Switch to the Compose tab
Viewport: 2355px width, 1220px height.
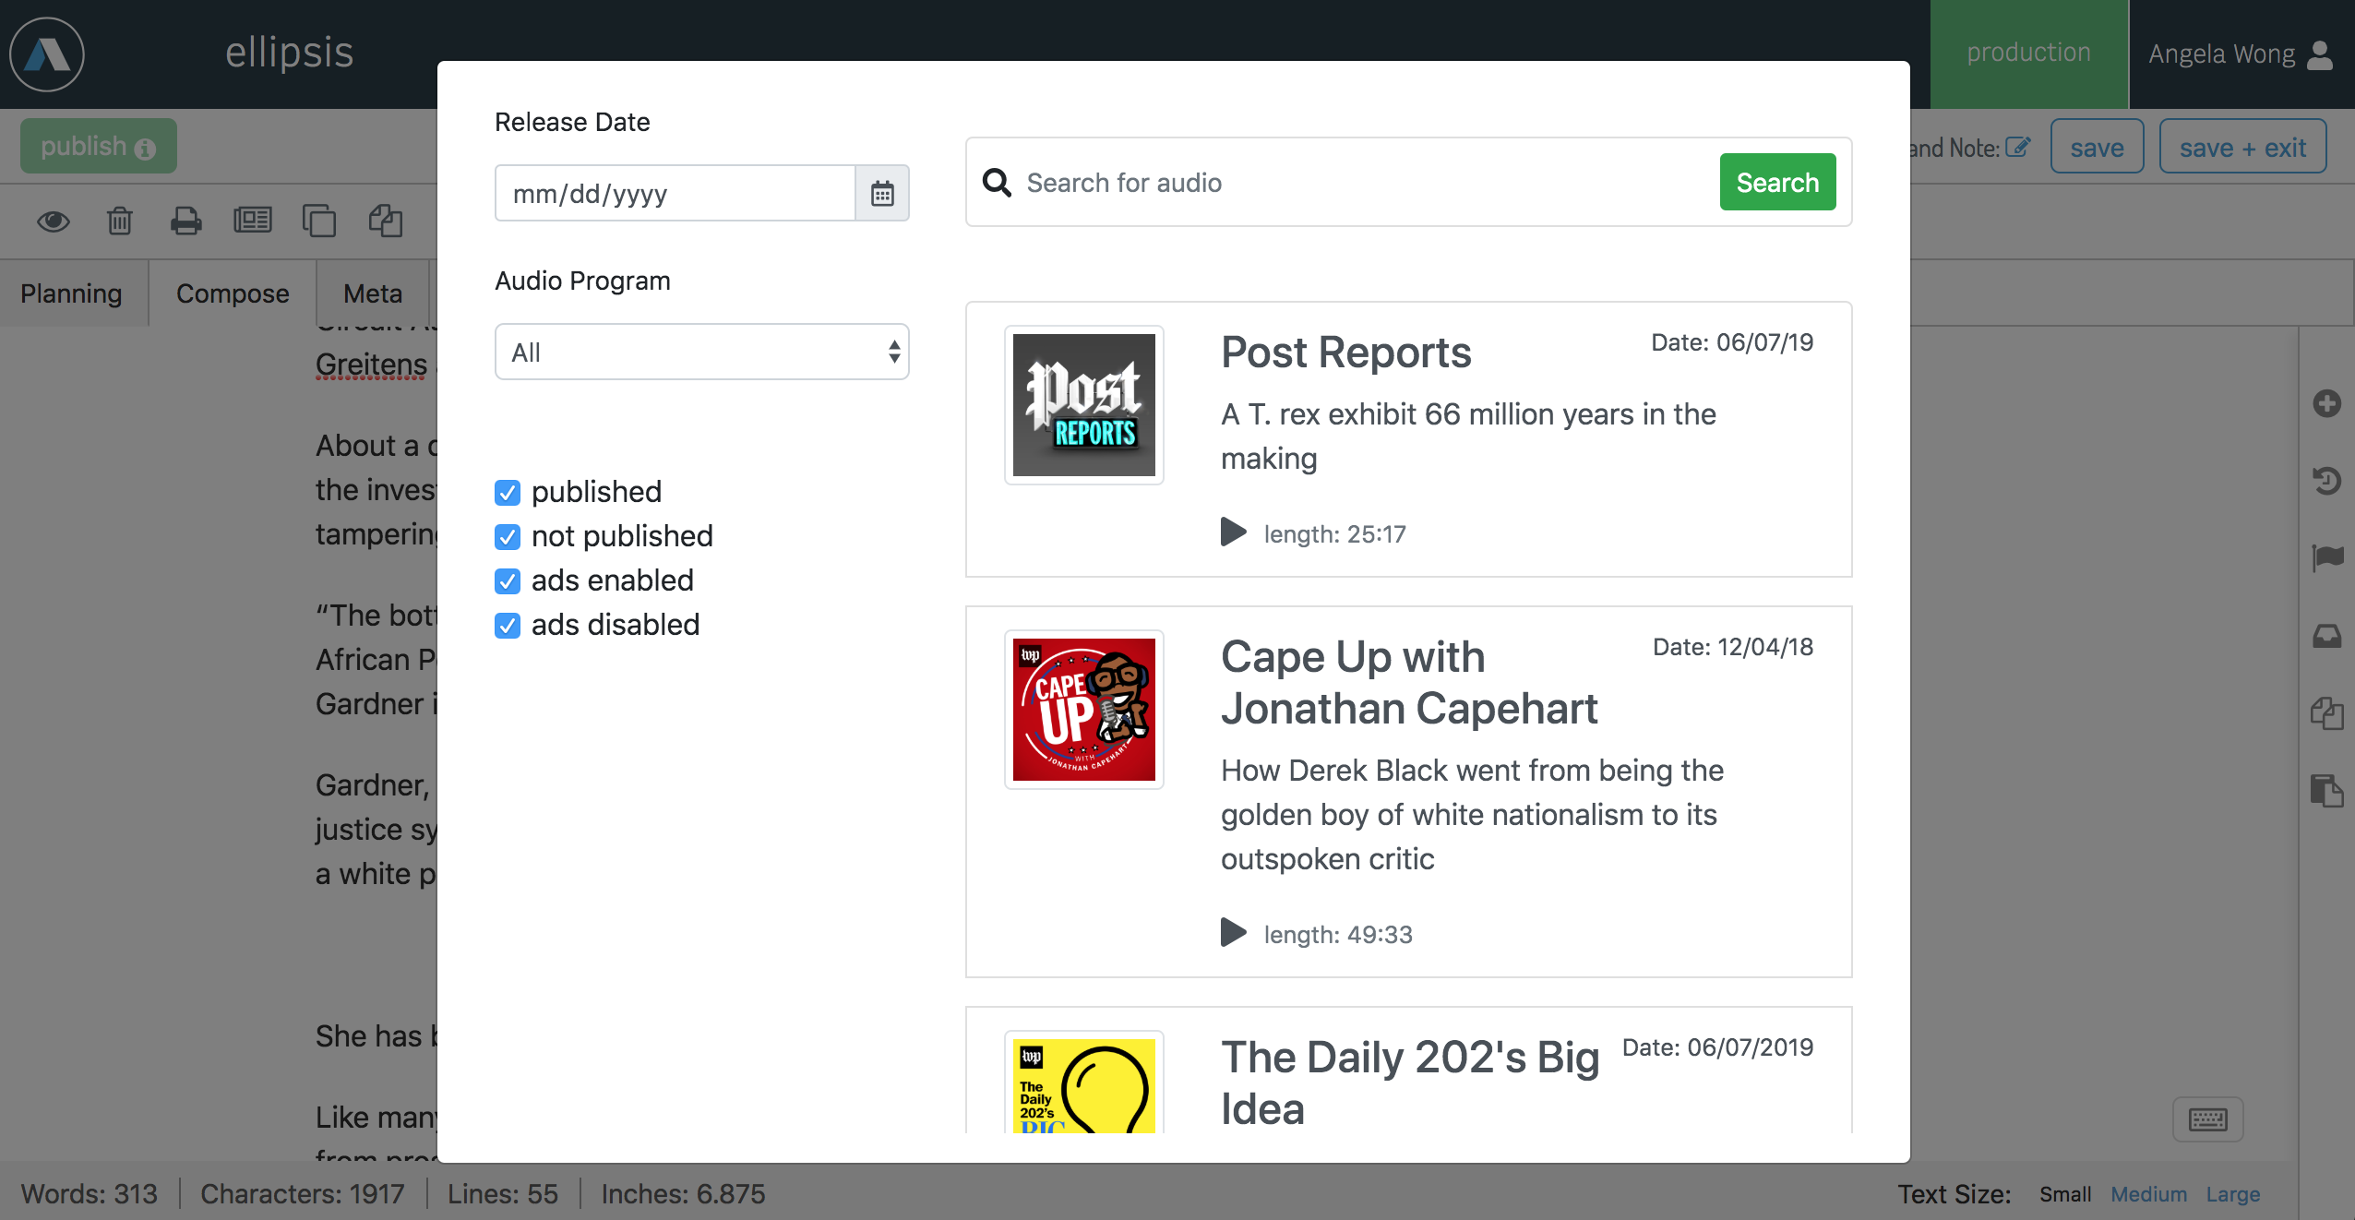(x=233, y=293)
